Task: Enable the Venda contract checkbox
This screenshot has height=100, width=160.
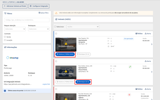Action: pos(5,37)
